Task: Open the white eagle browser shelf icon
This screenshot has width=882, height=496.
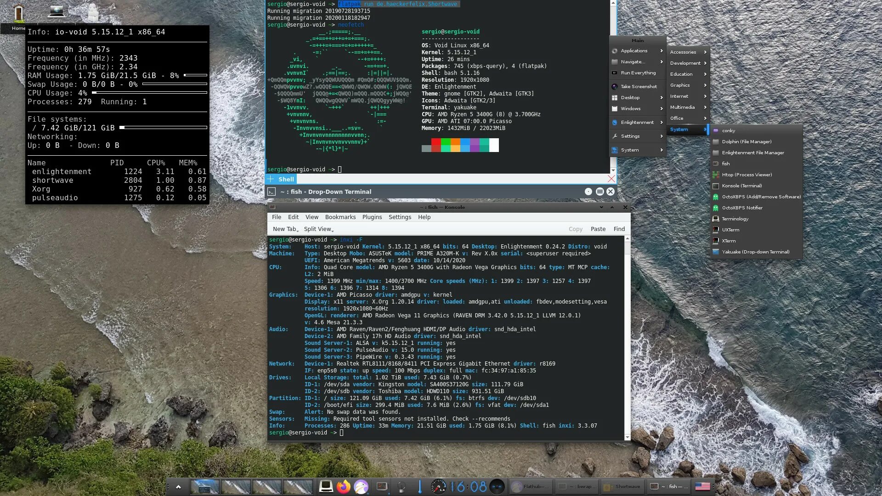Action: (x=361, y=486)
